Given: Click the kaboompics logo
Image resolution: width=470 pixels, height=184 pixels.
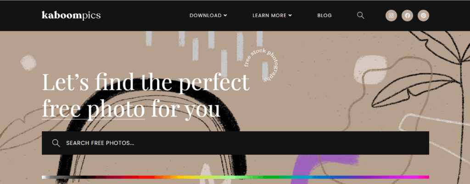Looking at the screenshot, I should click(71, 15).
